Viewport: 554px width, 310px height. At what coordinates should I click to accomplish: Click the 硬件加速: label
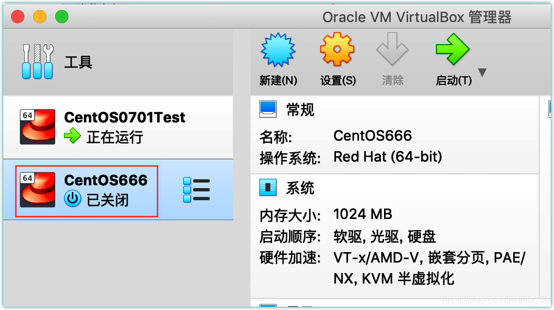pos(290,258)
